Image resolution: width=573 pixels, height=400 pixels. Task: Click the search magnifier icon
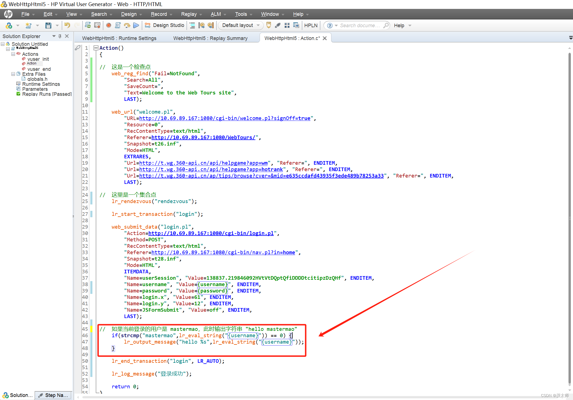(x=386, y=25)
